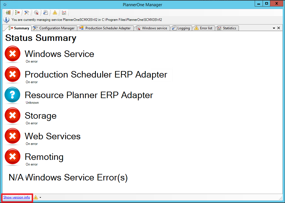Click the blue question icon for Resource Planner ERP Adapter
Screen dimensions: 285x203
(12, 95)
